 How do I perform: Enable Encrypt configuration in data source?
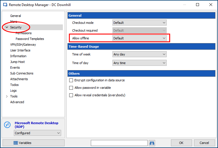coord(71,80)
